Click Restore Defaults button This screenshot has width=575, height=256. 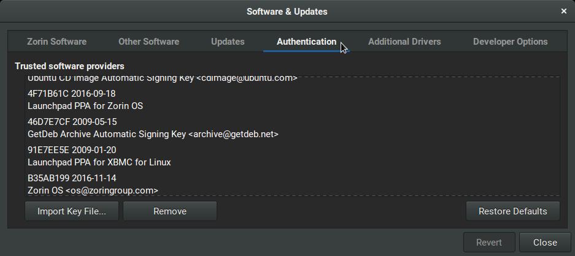[x=512, y=211]
